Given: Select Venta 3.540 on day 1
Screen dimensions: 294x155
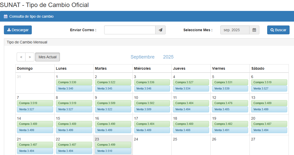Looking at the screenshot, I should 74,88.
